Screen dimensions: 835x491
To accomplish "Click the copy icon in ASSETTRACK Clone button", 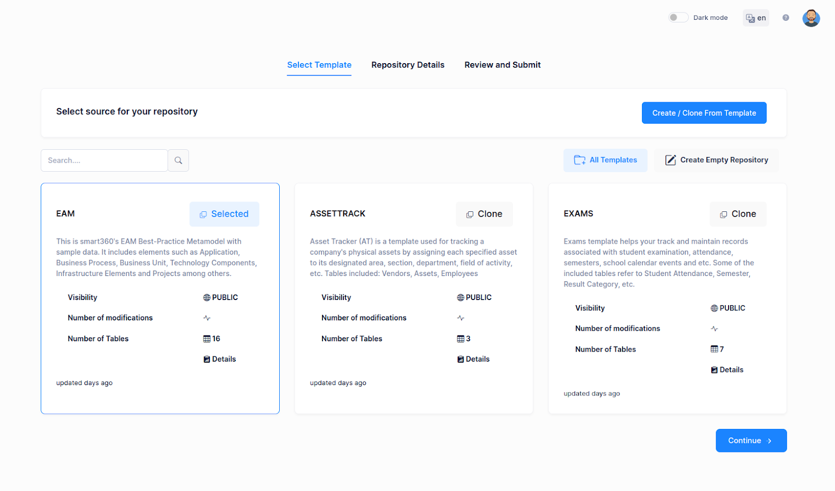I will pos(470,214).
